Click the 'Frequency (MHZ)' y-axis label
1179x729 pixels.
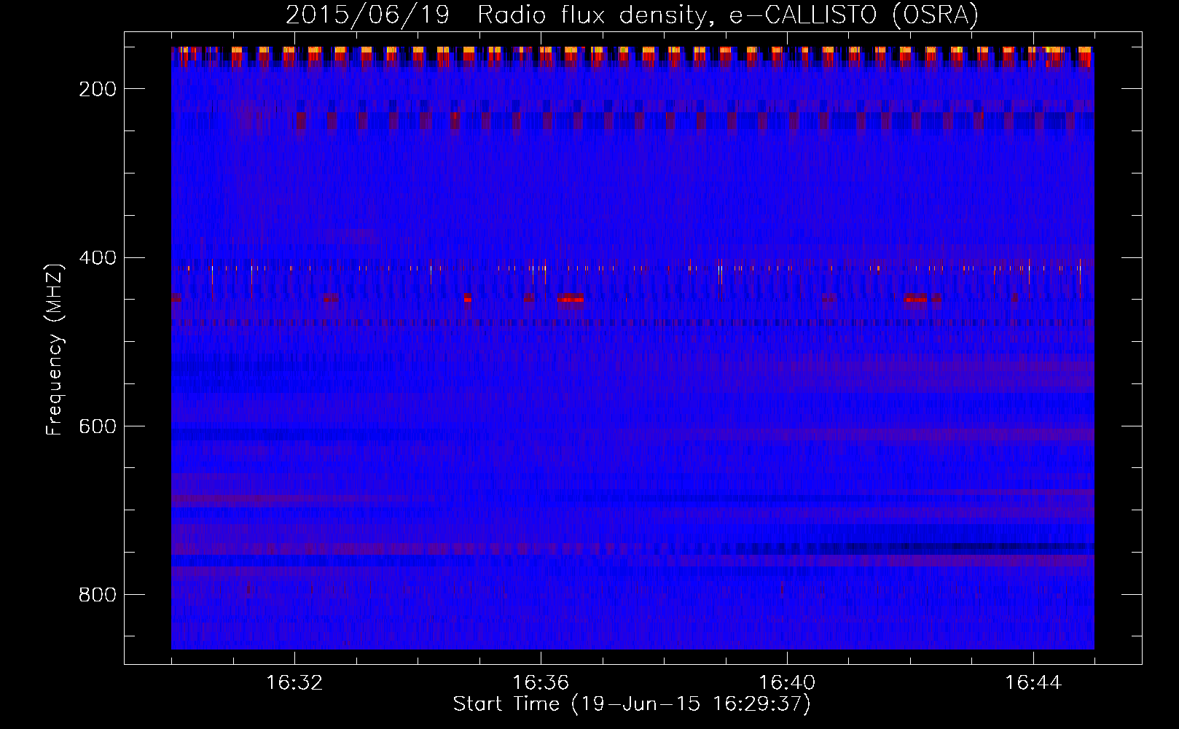click(x=55, y=349)
